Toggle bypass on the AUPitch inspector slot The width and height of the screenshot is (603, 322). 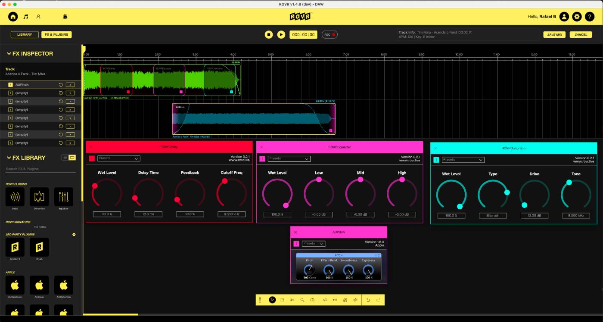tap(11, 85)
